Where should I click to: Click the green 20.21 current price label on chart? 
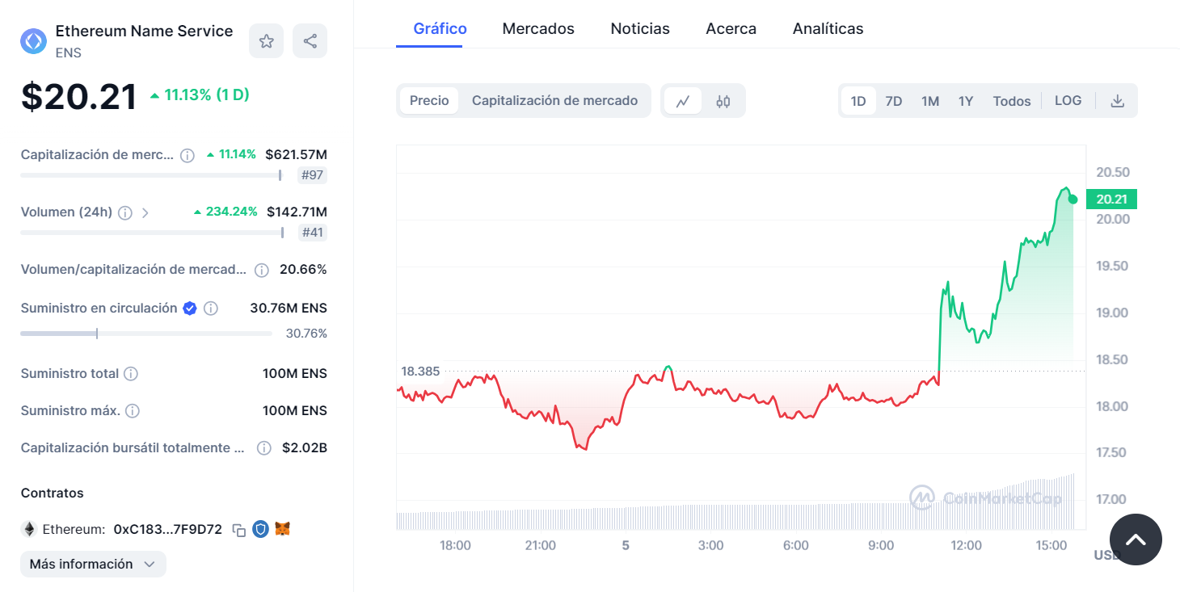click(x=1111, y=199)
